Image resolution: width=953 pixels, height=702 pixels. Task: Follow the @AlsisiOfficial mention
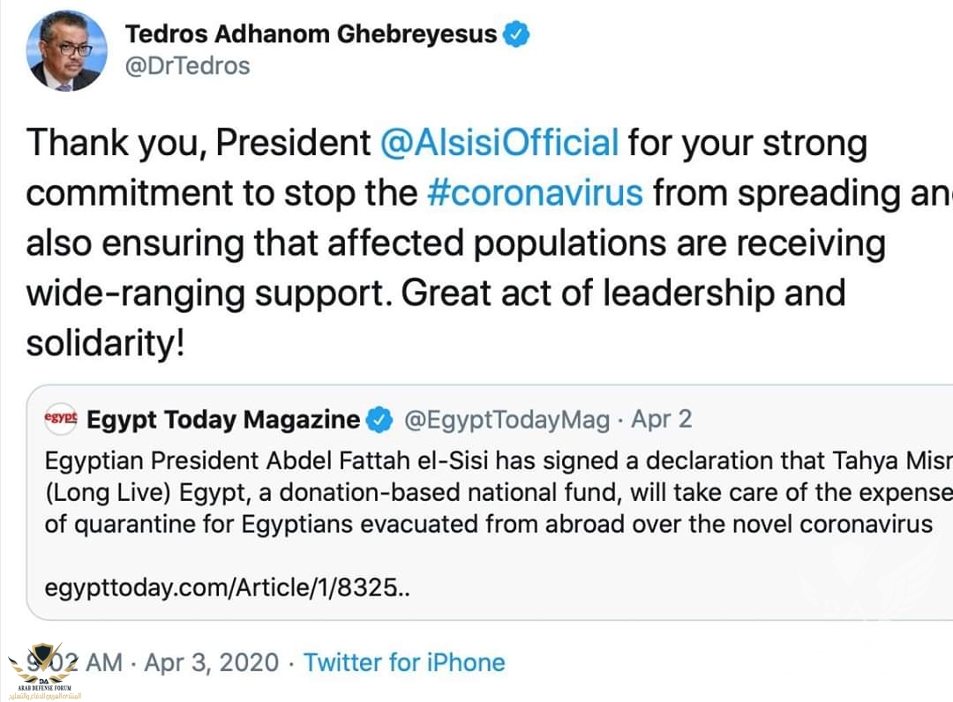(x=499, y=143)
